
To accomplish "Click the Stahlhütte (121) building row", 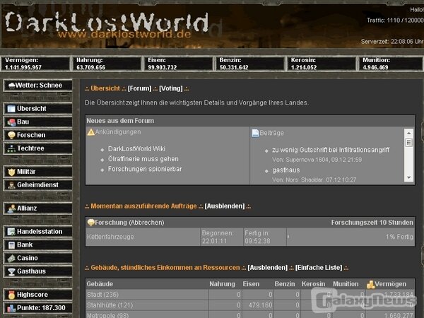I will [250, 305].
